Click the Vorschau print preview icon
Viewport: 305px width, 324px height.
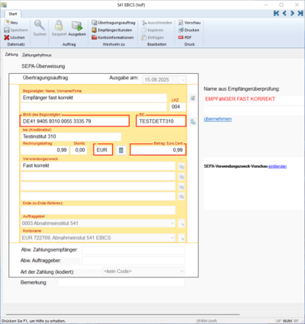181,23
